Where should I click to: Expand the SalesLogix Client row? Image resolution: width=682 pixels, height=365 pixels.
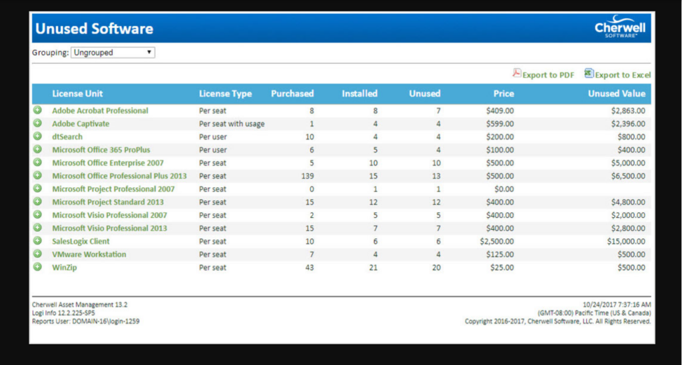tap(37, 240)
